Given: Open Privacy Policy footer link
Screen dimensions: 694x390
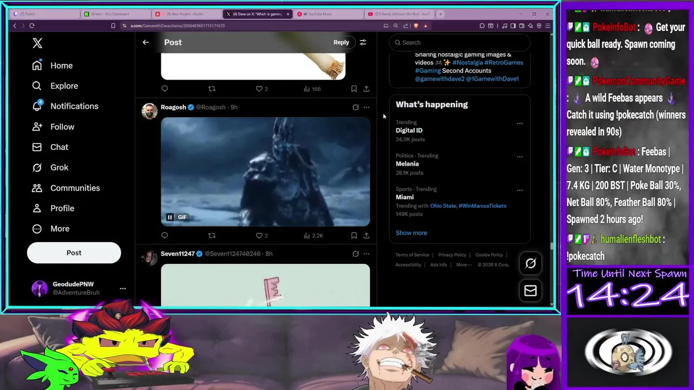Looking at the screenshot, I should pyautogui.click(x=452, y=255).
